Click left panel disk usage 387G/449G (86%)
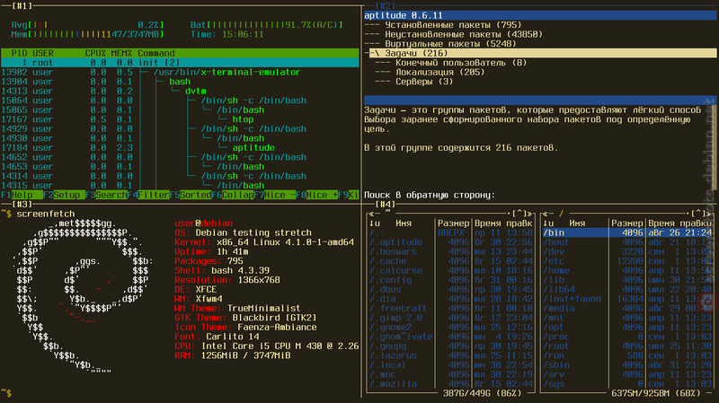The height and width of the screenshot is (403, 719). click(x=482, y=393)
